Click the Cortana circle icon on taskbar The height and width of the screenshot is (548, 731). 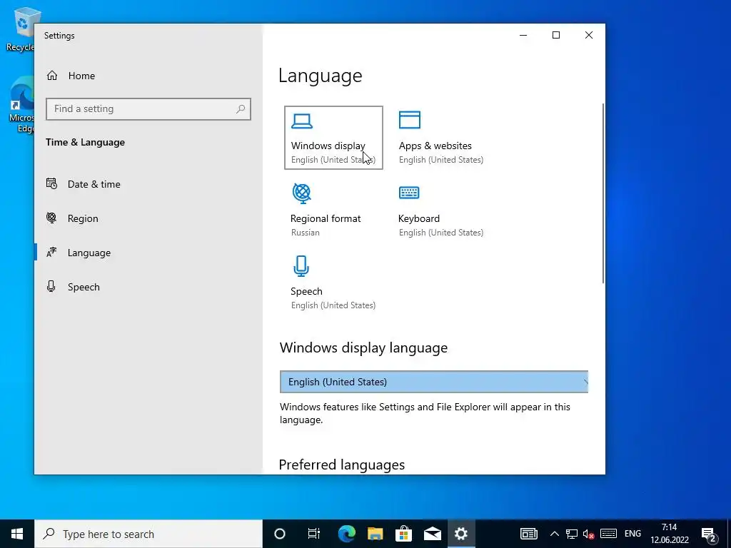tap(280, 534)
